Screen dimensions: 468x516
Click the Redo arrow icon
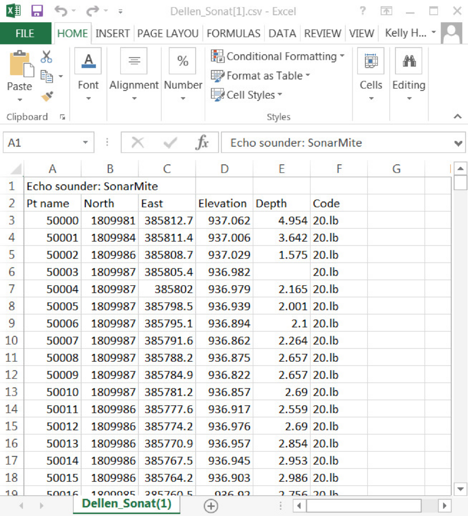[x=93, y=11]
